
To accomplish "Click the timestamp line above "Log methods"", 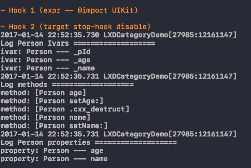I will (x=118, y=76).
